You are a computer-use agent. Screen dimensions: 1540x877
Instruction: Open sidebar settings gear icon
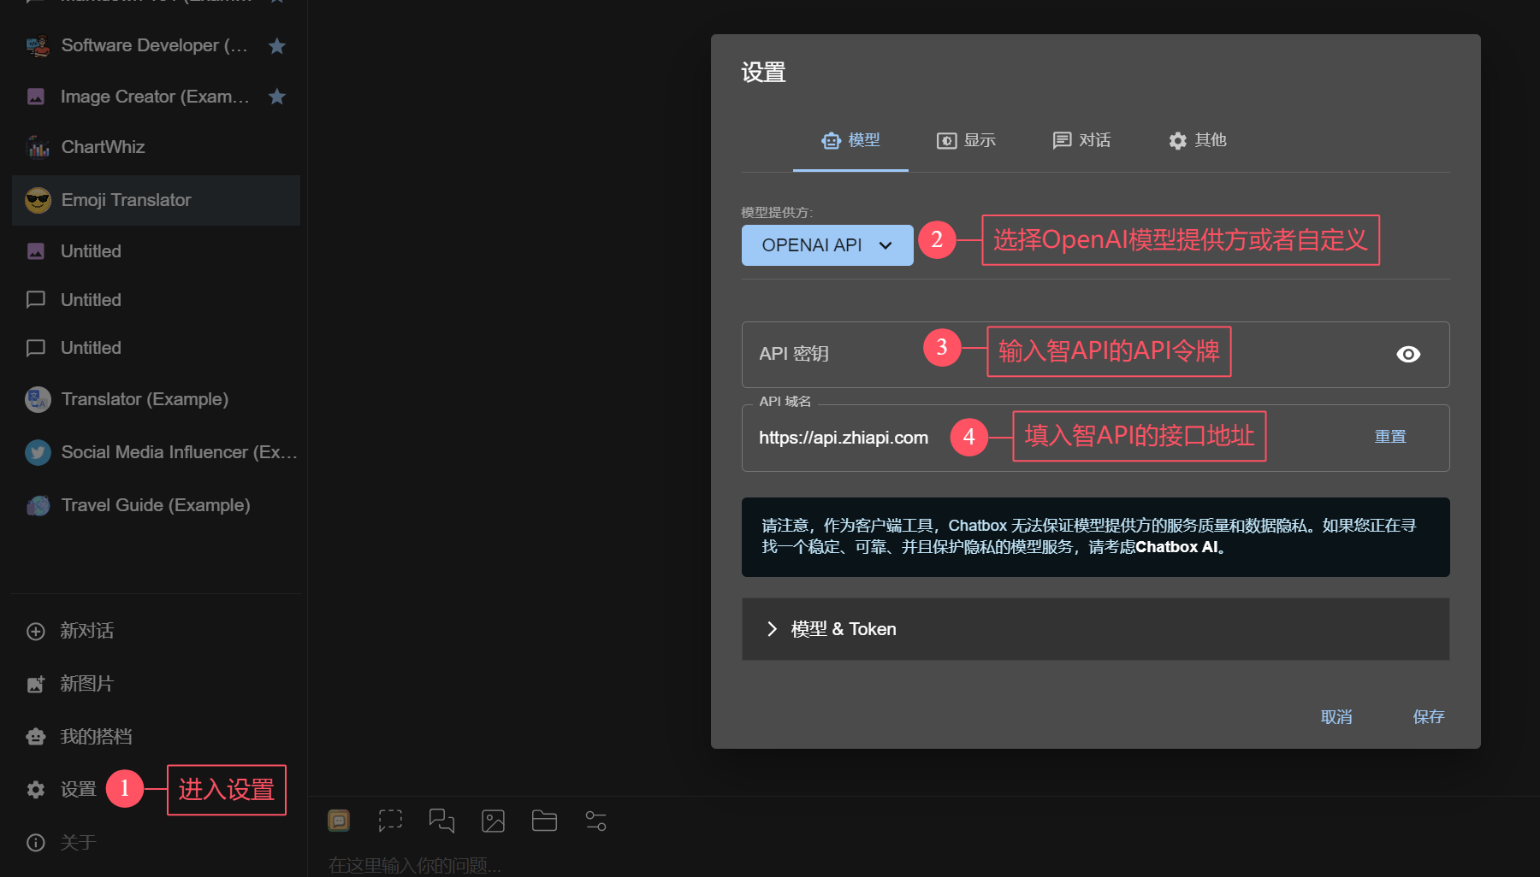point(36,790)
